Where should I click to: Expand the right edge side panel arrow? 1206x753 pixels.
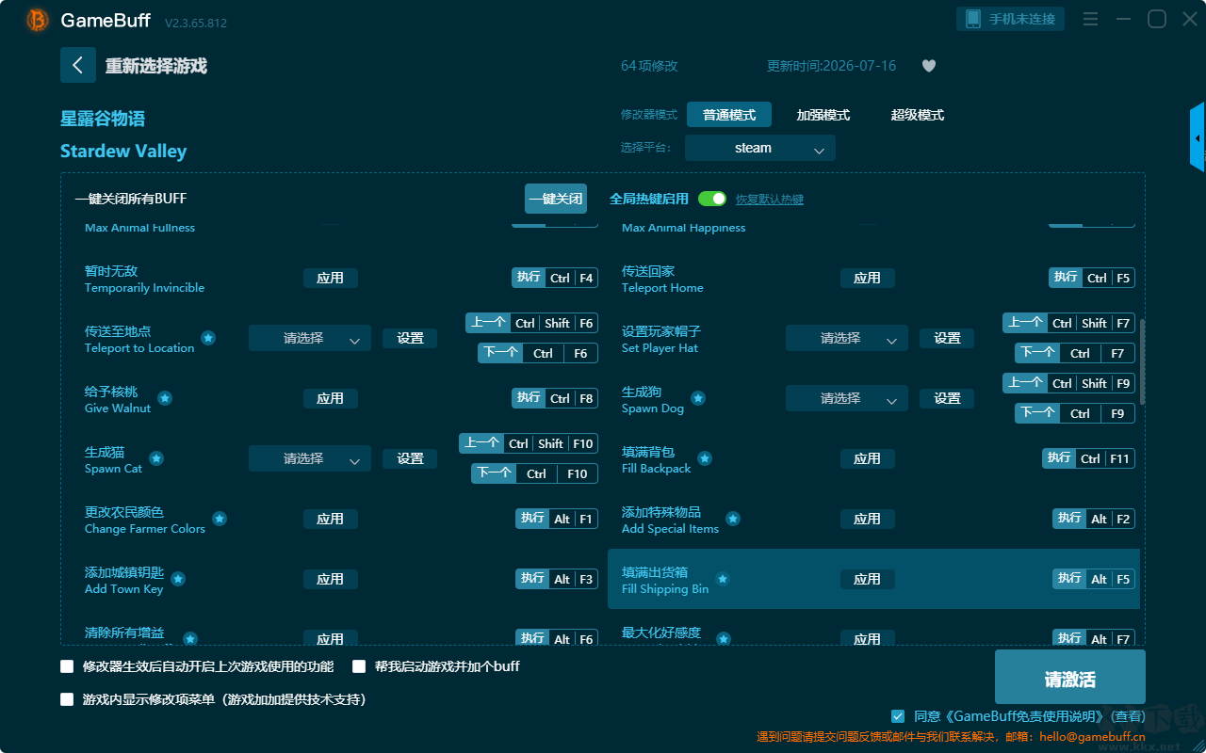click(x=1198, y=137)
